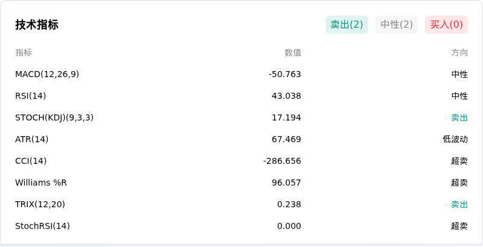Image resolution: width=483 pixels, height=247 pixels.
Task: Click the 卖出(2) sell badge
Action: 347,25
